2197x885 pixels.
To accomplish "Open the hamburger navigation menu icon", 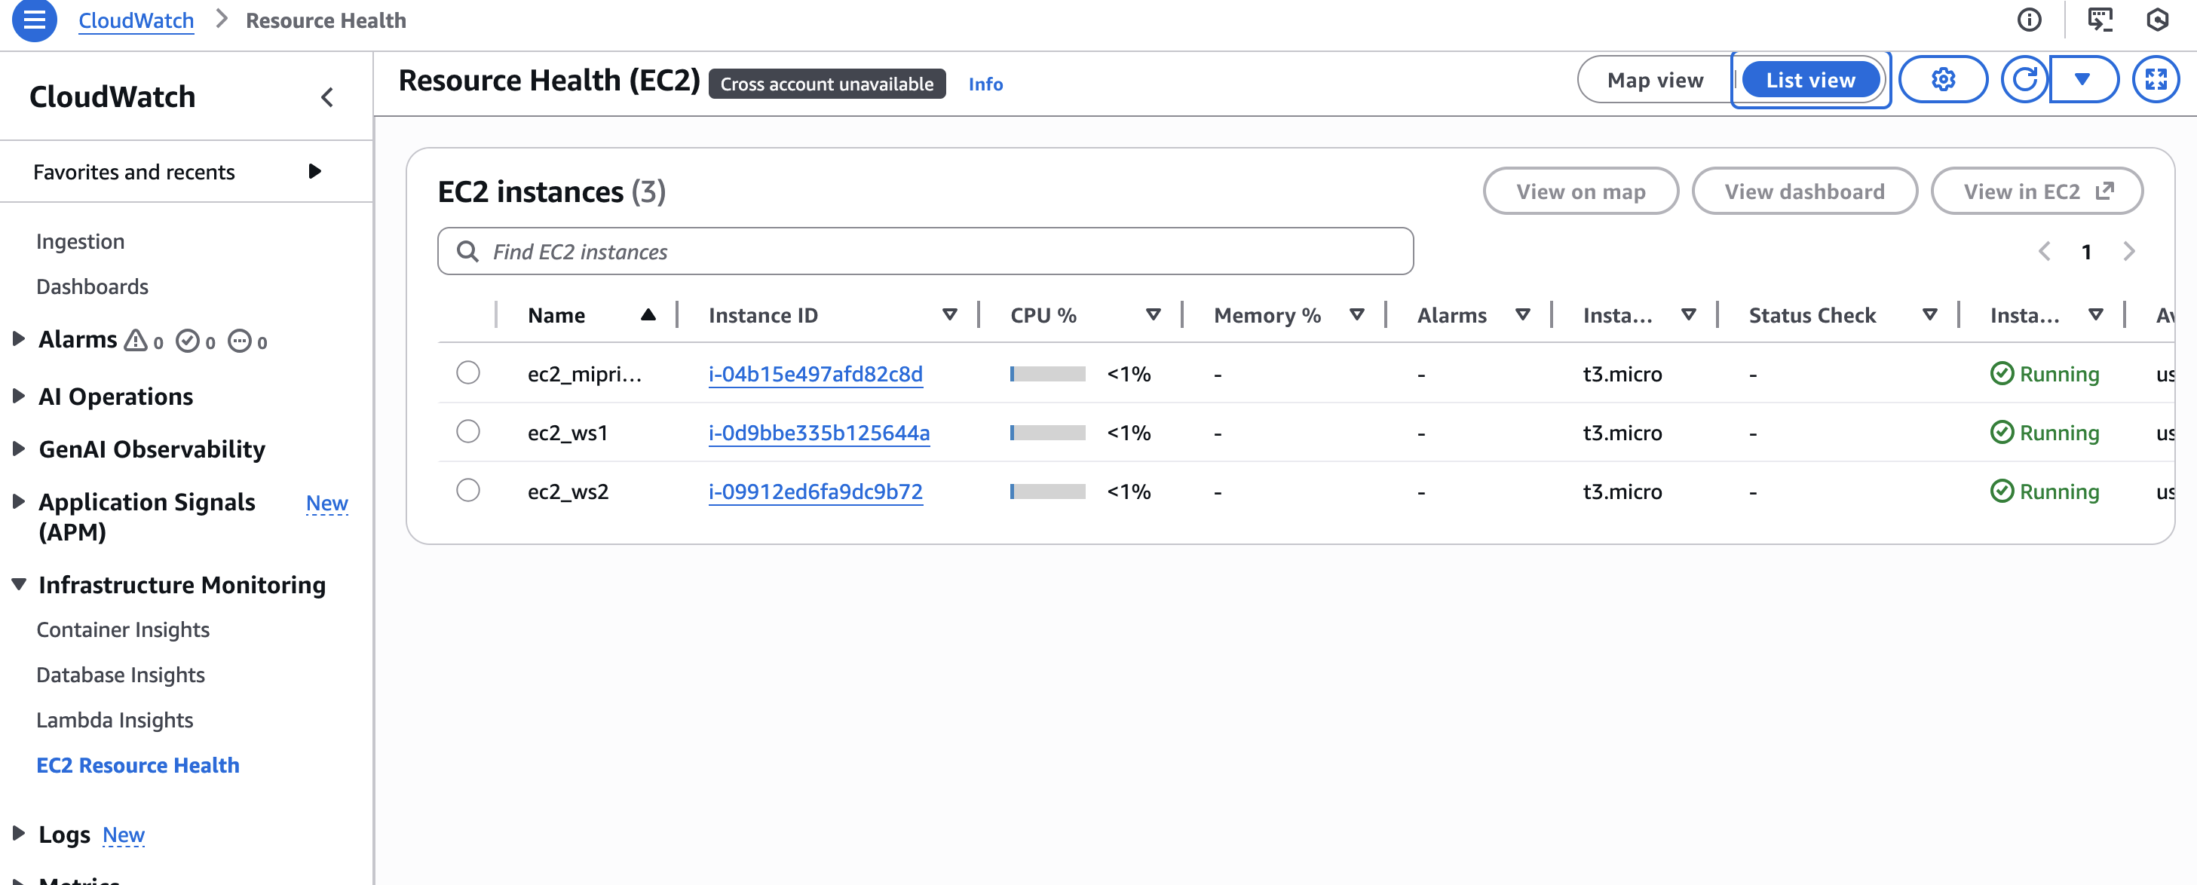I will [34, 20].
